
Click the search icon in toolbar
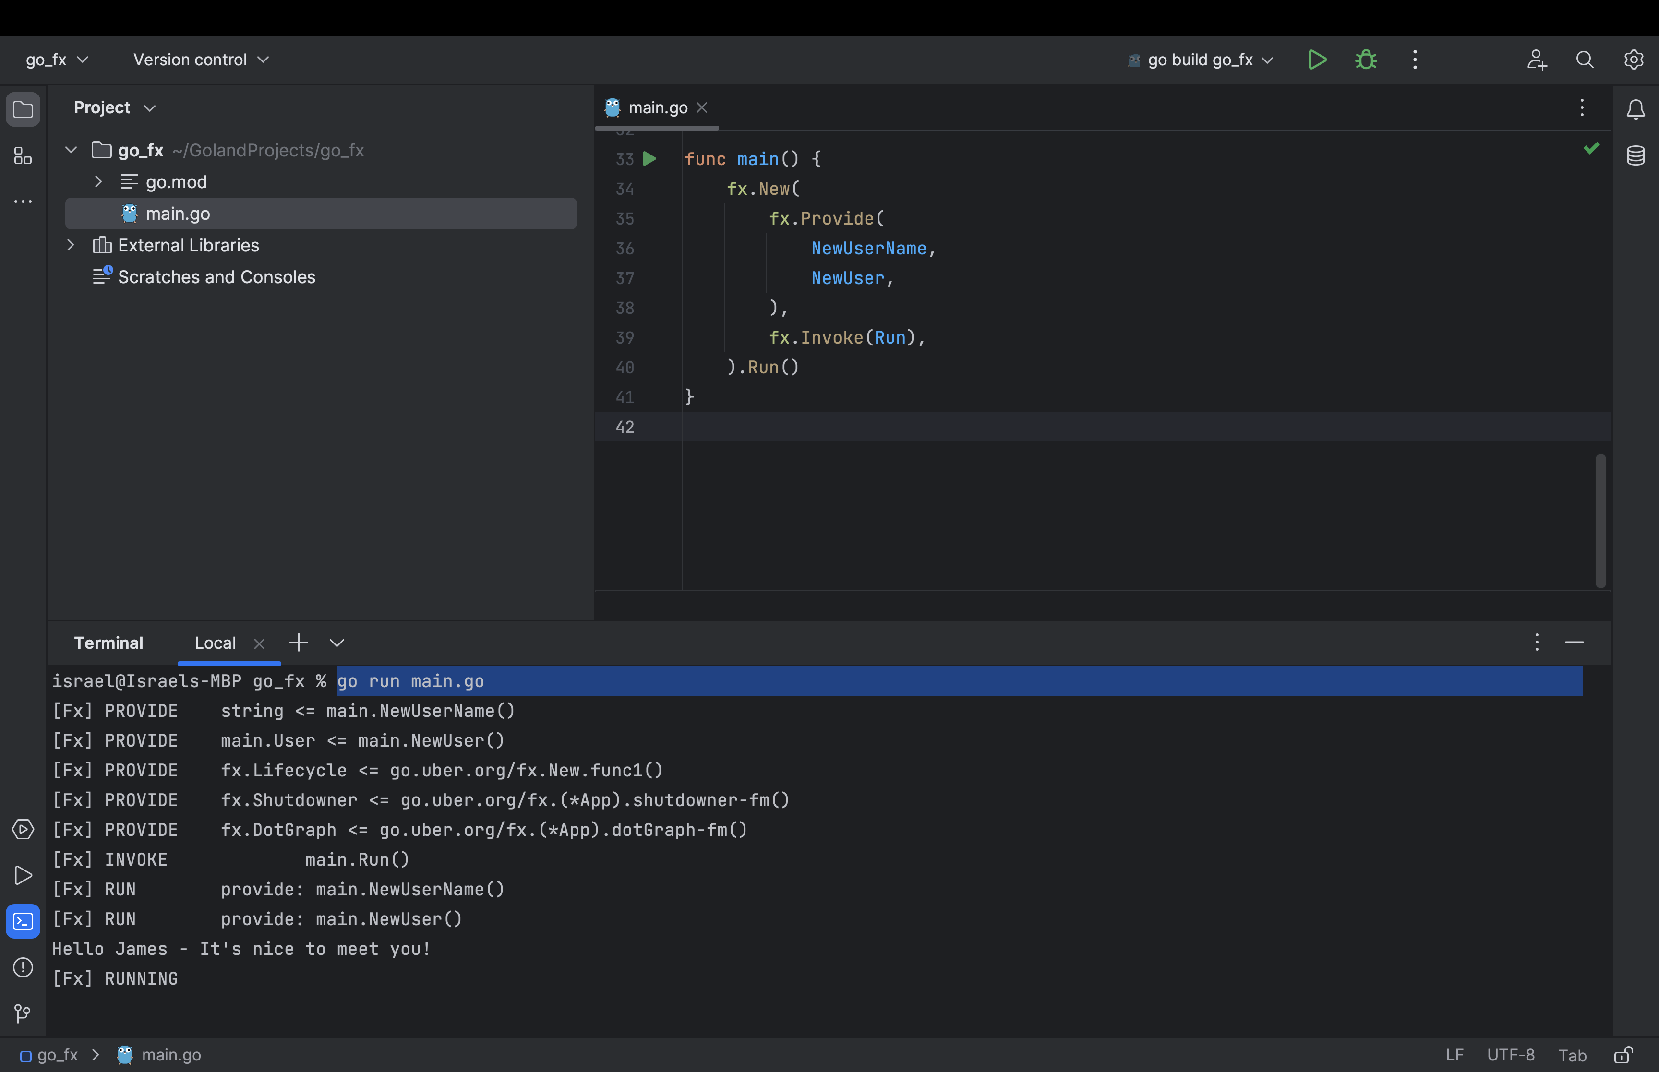tap(1585, 59)
